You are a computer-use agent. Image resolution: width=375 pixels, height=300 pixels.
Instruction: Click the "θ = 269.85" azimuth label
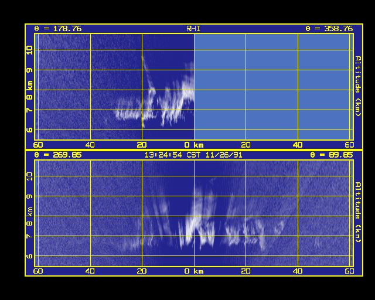click(x=58, y=155)
